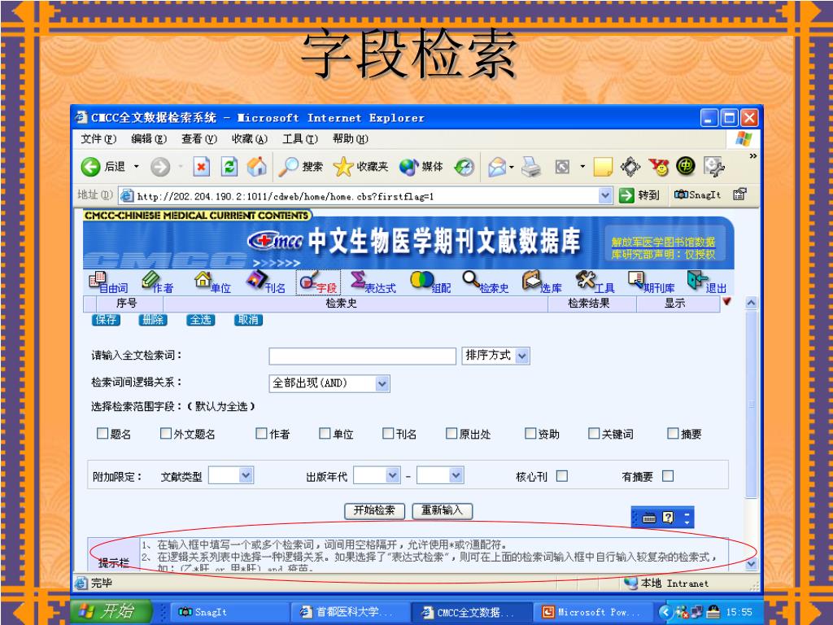The image size is (833, 625).
Task: Open the 工具(T) menu
Action: coord(300,139)
